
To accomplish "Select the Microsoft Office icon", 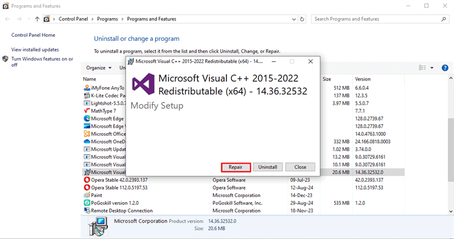I will tap(87, 134).
